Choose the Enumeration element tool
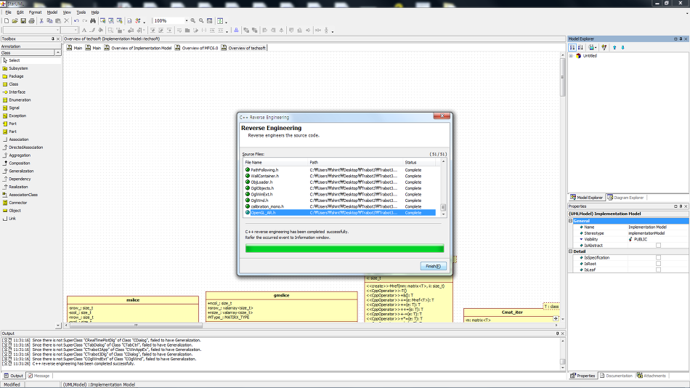 [x=19, y=100]
